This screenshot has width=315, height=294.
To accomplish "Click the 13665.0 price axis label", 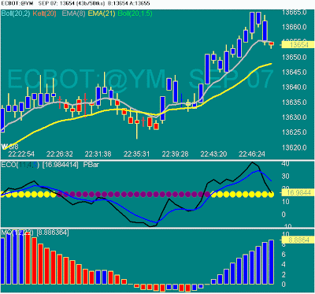I will click(295, 13).
